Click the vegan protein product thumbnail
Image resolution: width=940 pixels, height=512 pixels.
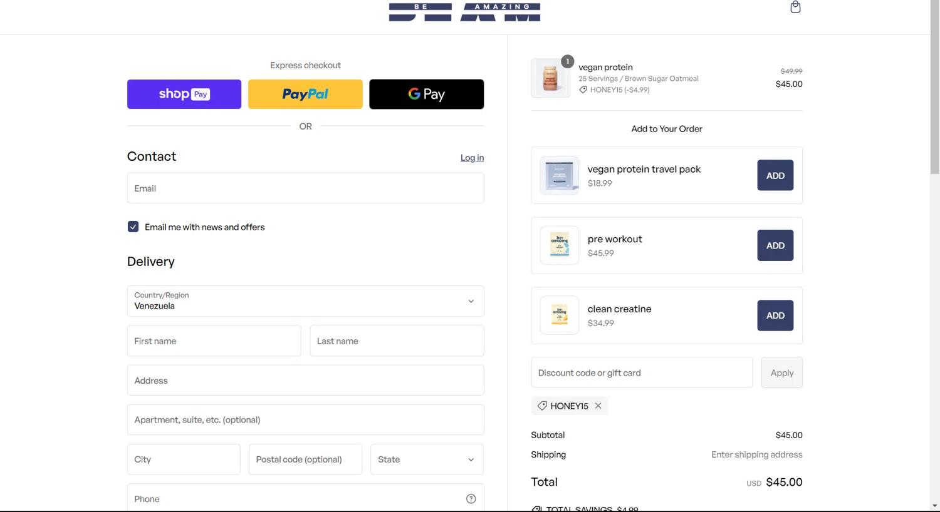point(551,78)
